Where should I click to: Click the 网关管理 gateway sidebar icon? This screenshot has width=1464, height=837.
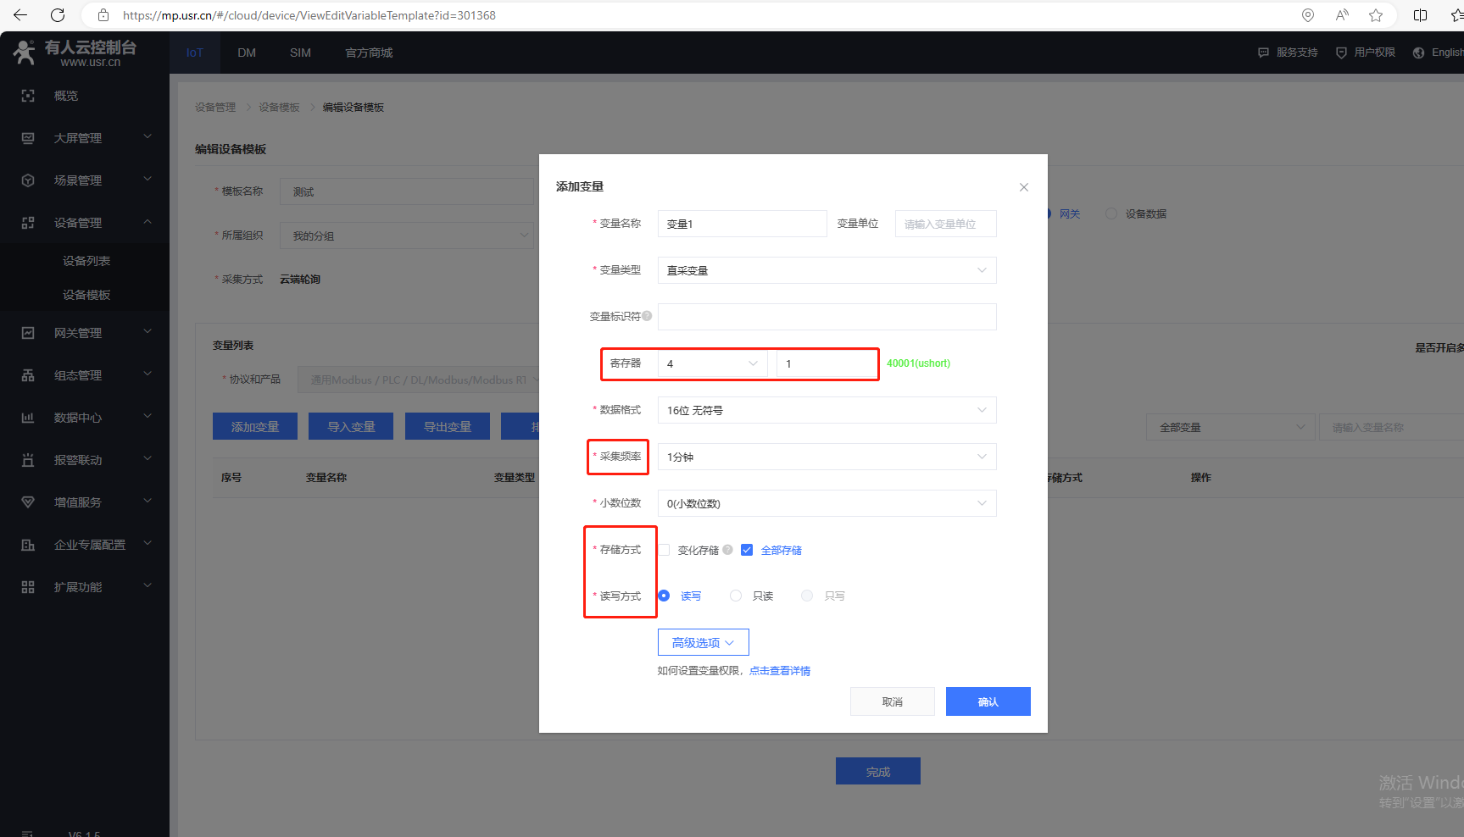click(28, 333)
